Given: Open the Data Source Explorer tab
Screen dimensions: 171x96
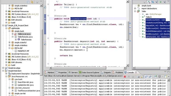Looking at the screenshot, I should point(89,72).
